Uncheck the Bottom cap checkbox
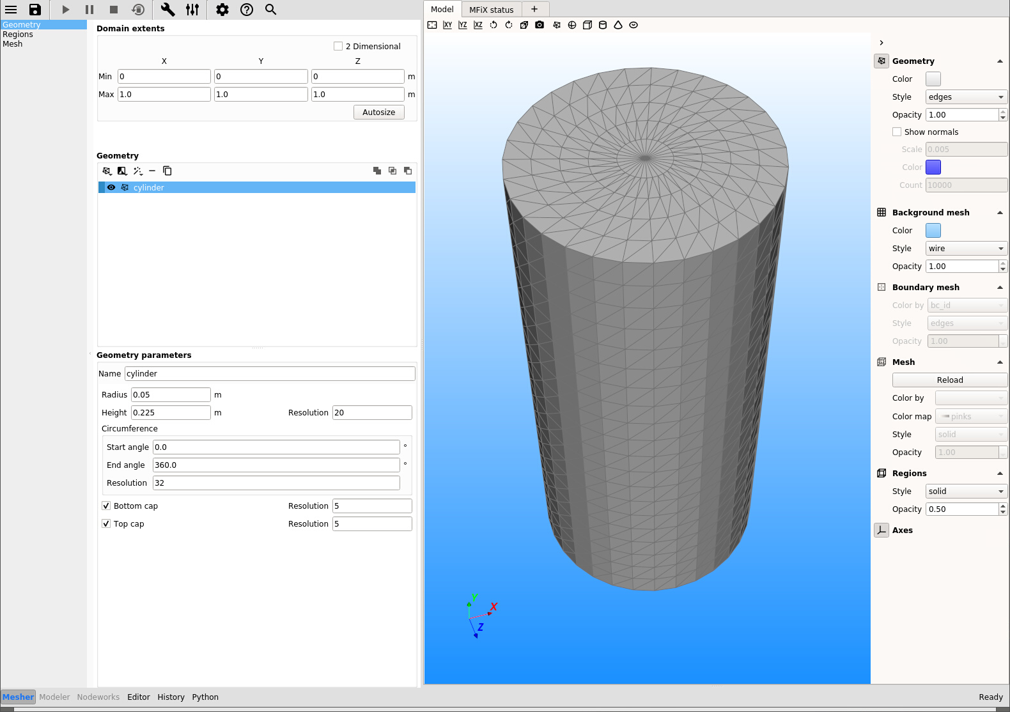This screenshot has width=1010, height=712. 106,506
